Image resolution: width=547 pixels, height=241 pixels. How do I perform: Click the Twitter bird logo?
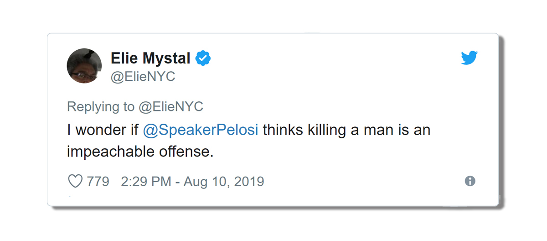pos(469,58)
